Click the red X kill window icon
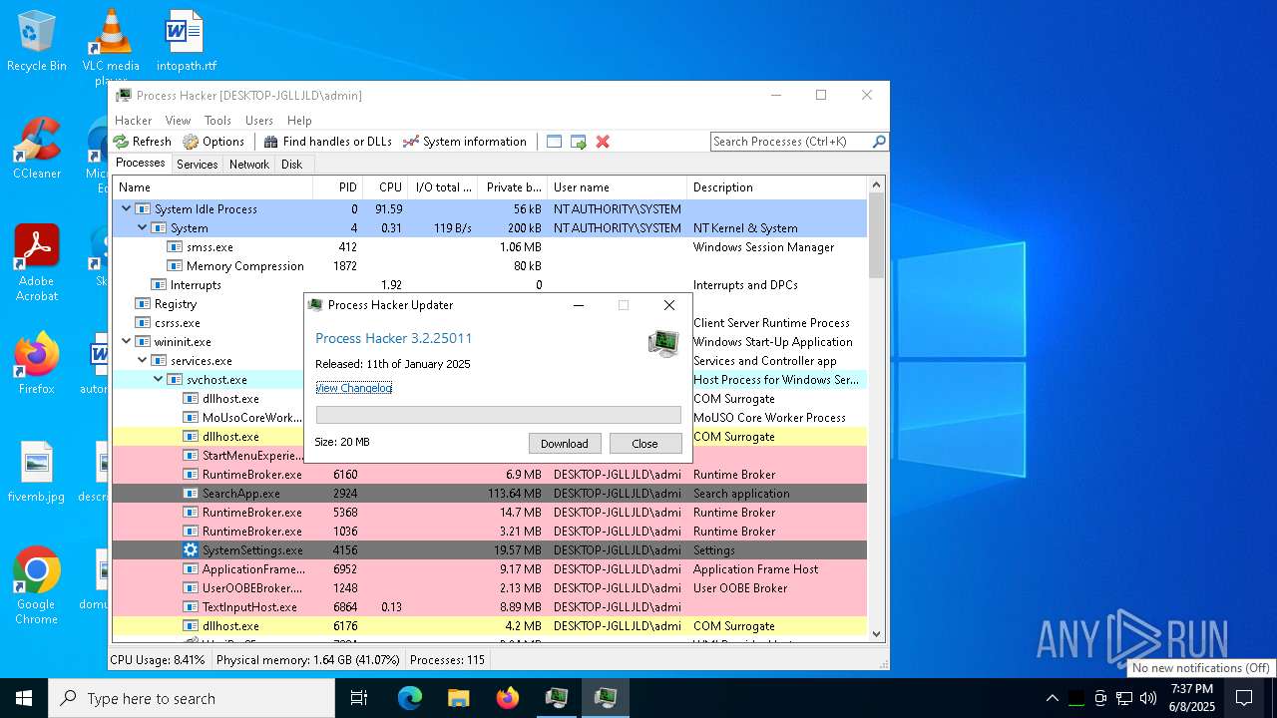The height and width of the screenshot is (718, 1277). click(x=603, y=142)
